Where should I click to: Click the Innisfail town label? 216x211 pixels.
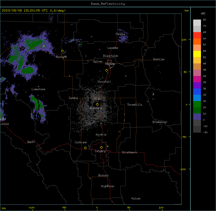(x=104, y=82)
